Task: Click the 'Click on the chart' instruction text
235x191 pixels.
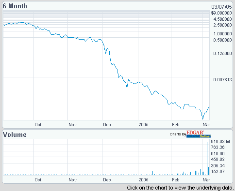Action: tap(181, 188)
